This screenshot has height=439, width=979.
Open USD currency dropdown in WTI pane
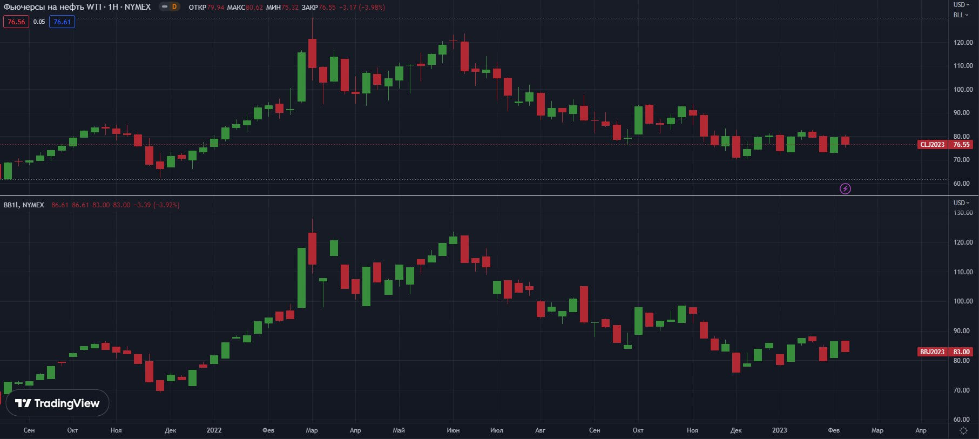tap(961, 5)
